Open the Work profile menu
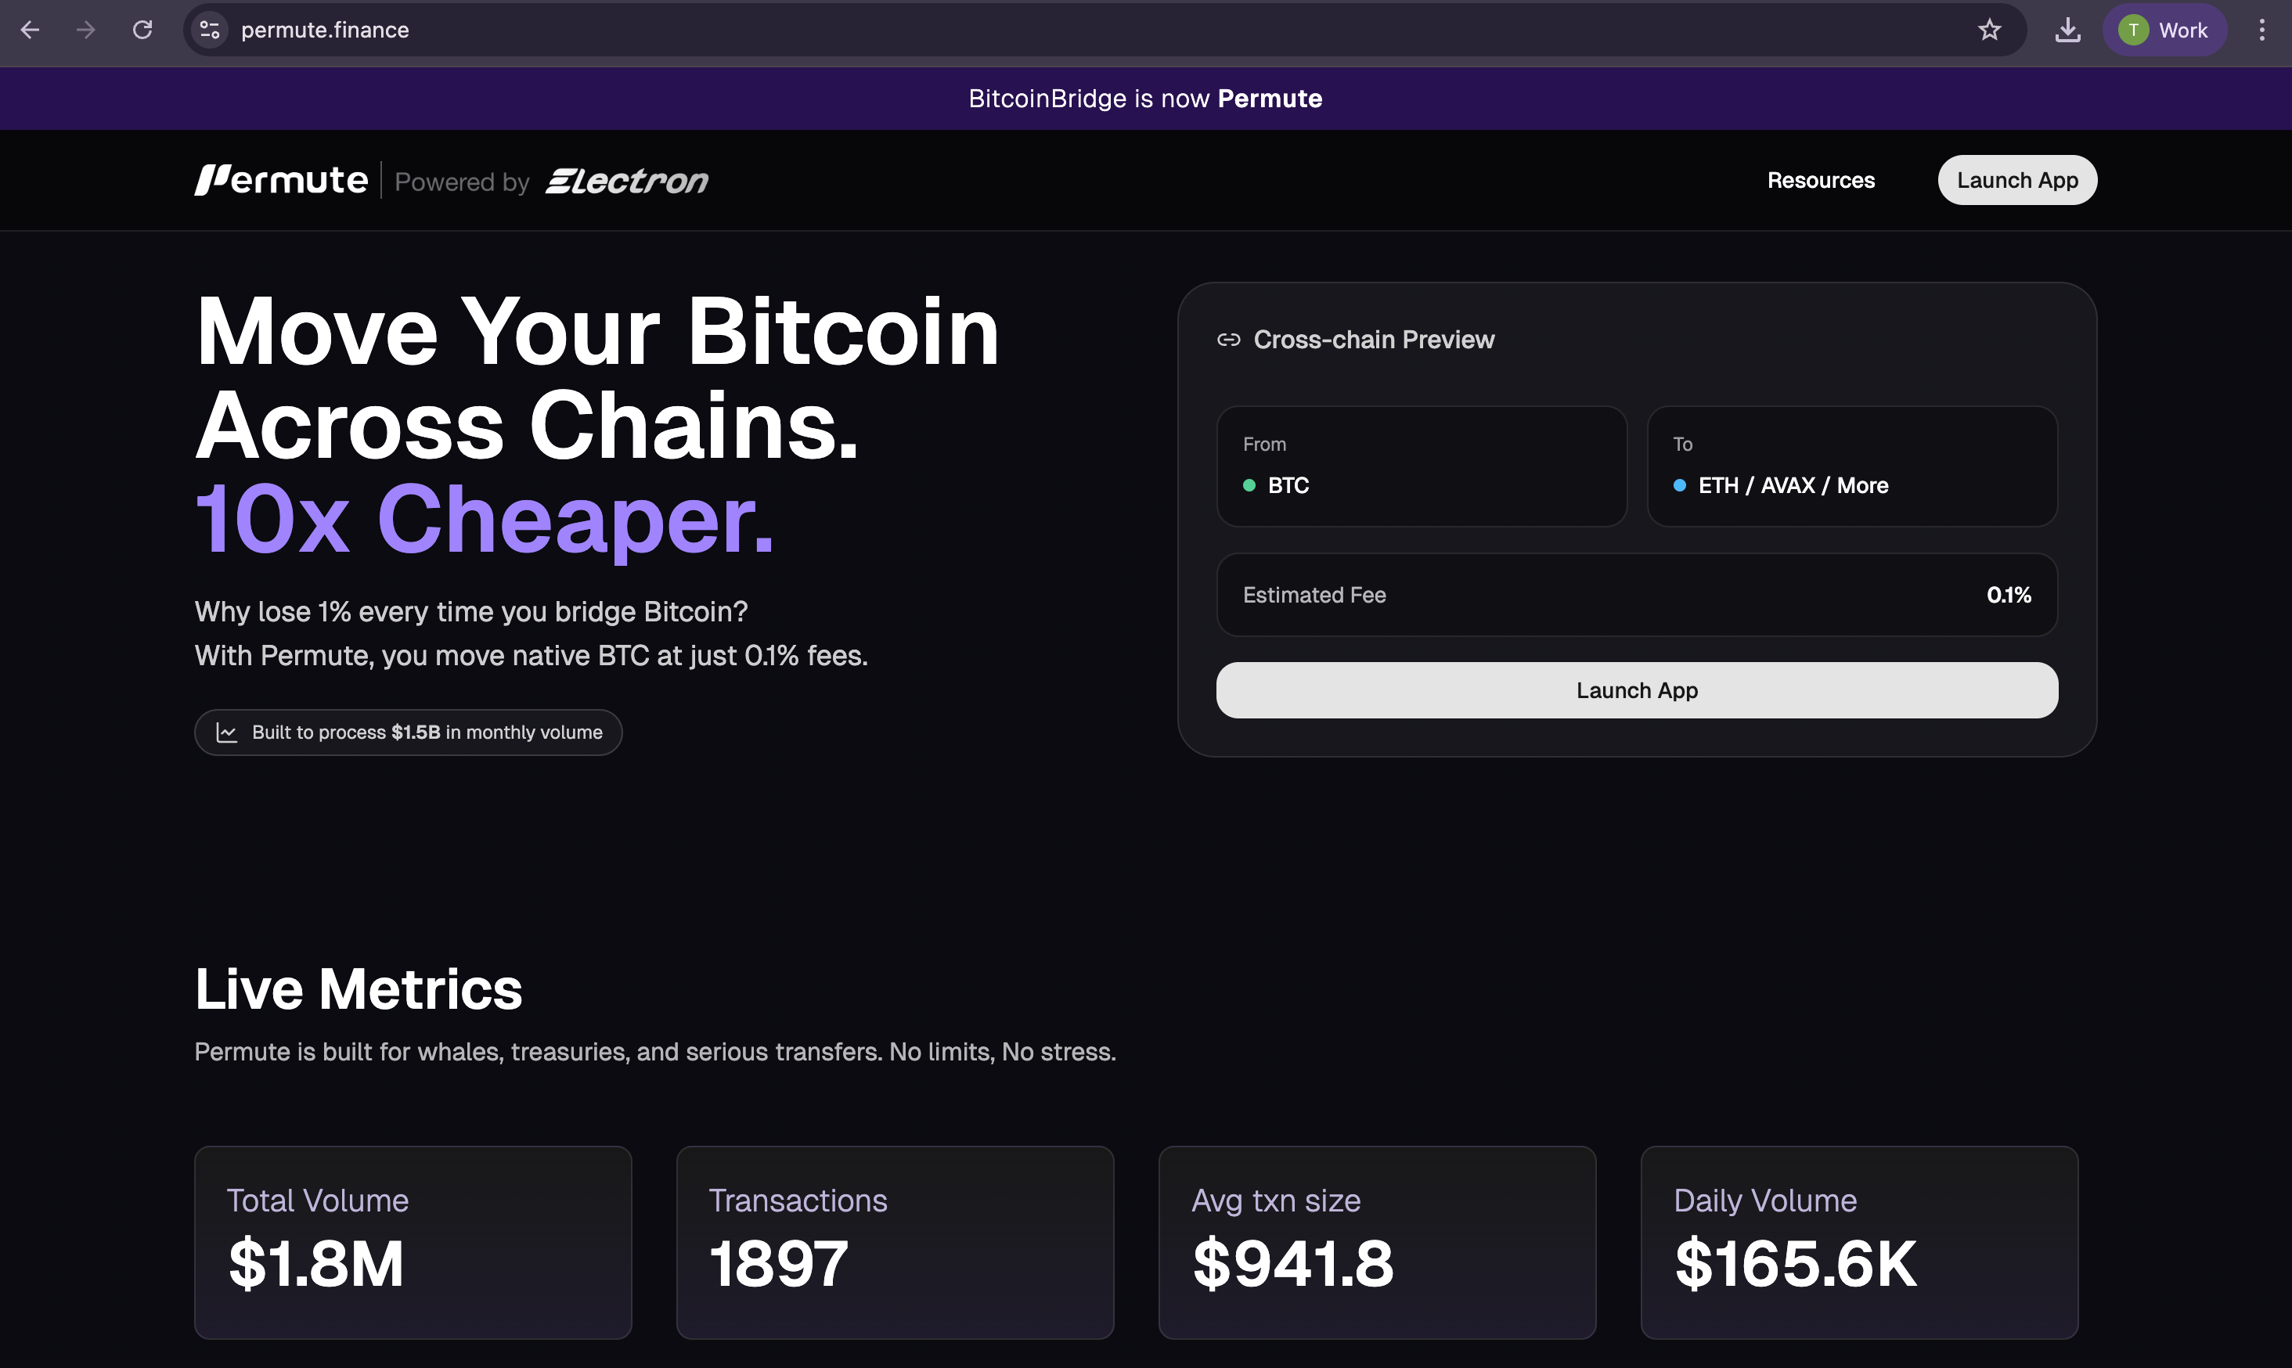The width and height of the screenshot is (2292, 1368). (x=2163, y=31)
